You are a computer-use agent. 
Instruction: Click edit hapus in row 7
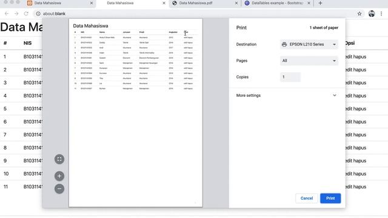pyautogui.click(x=356, y=134)
